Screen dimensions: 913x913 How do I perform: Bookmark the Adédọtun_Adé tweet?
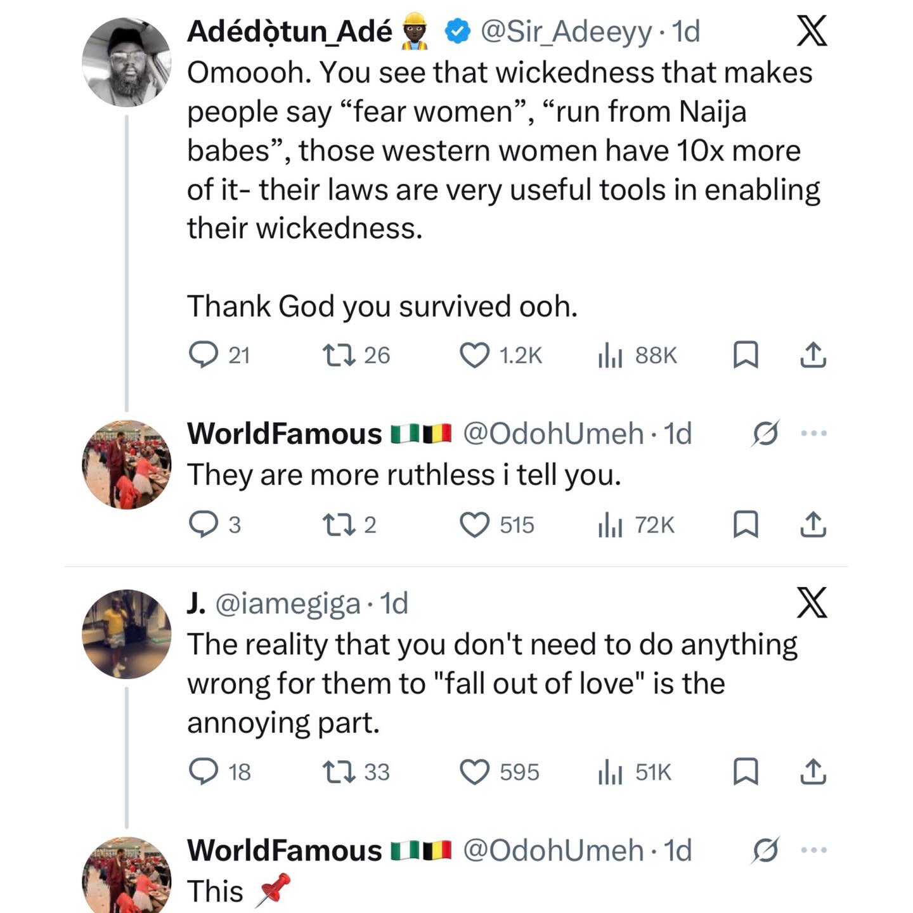pos(746,355)
